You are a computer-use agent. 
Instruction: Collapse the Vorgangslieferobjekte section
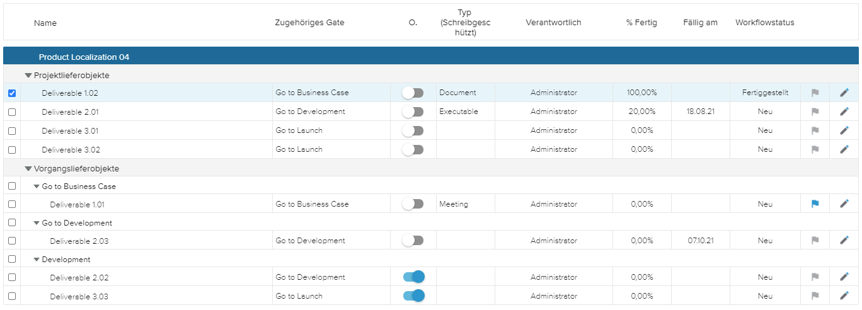click(28, 169)
